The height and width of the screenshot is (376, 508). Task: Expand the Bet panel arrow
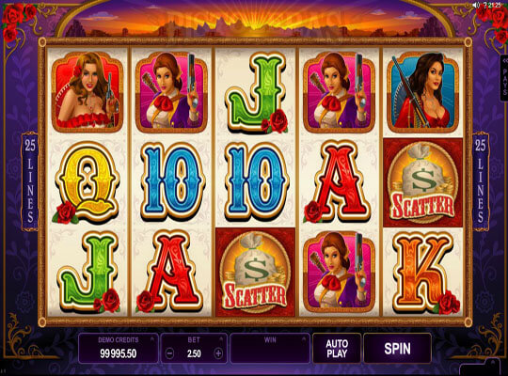click(x=222, y=339)
